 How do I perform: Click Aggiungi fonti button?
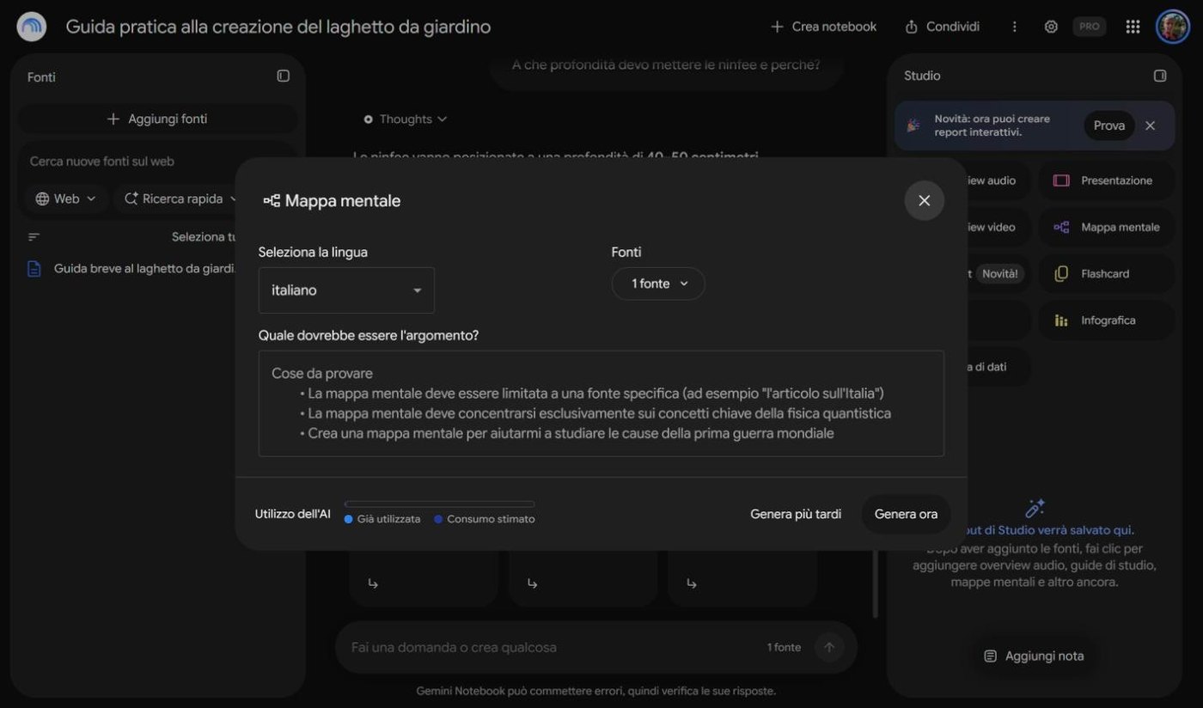(x=158, y=119)
